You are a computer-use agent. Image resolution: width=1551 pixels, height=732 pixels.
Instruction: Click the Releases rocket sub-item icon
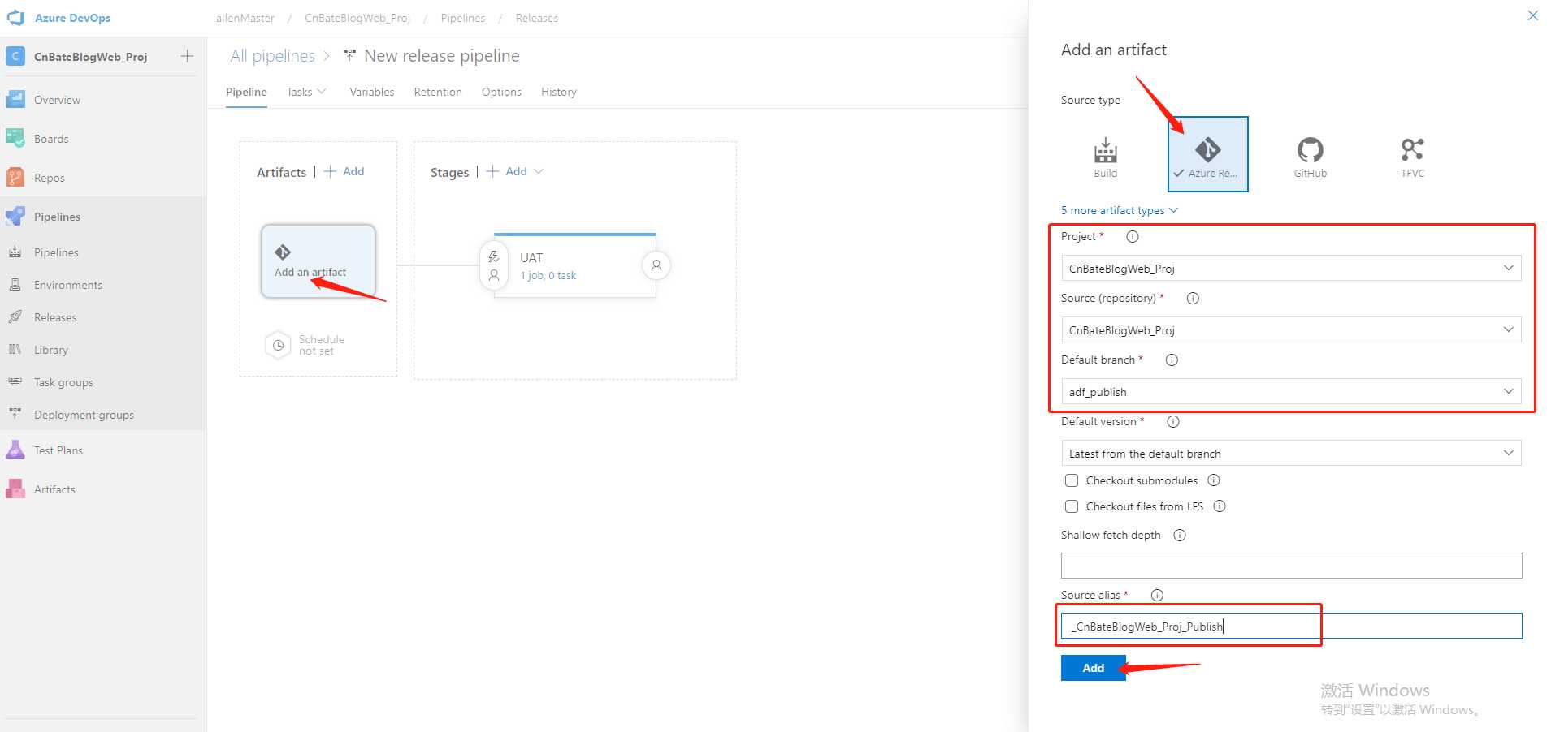click(x=15, y=317)
